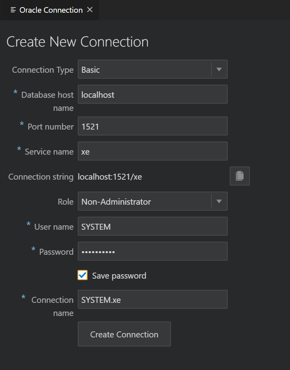The image size is (290, 370).
Task: Click the dropdown arrow on Connection Type
Action: click(219, 69)
